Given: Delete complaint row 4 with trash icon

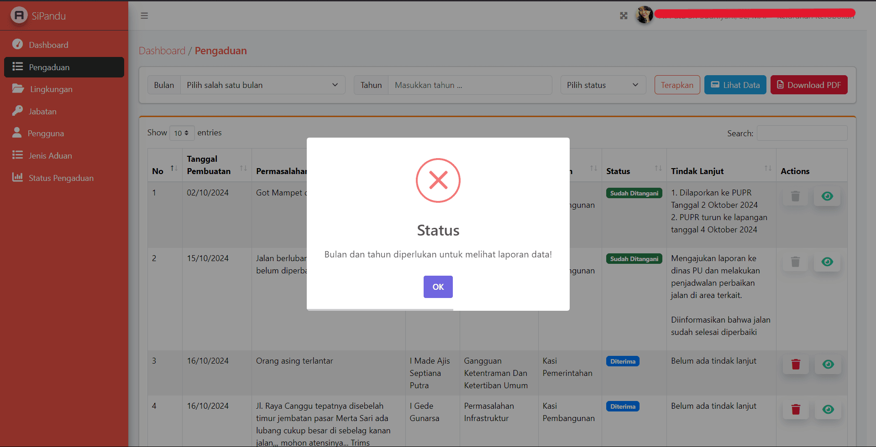Looking at the screenshot, I should pos(796,410).
